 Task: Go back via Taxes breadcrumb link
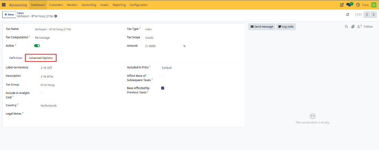tap(20, 13)
